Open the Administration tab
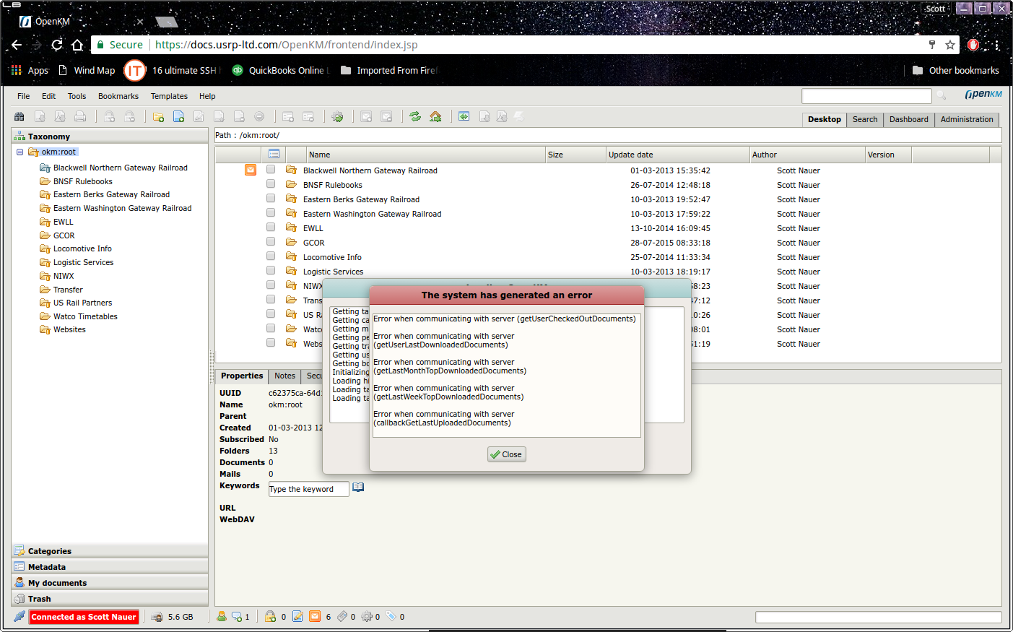 (967, 120)
